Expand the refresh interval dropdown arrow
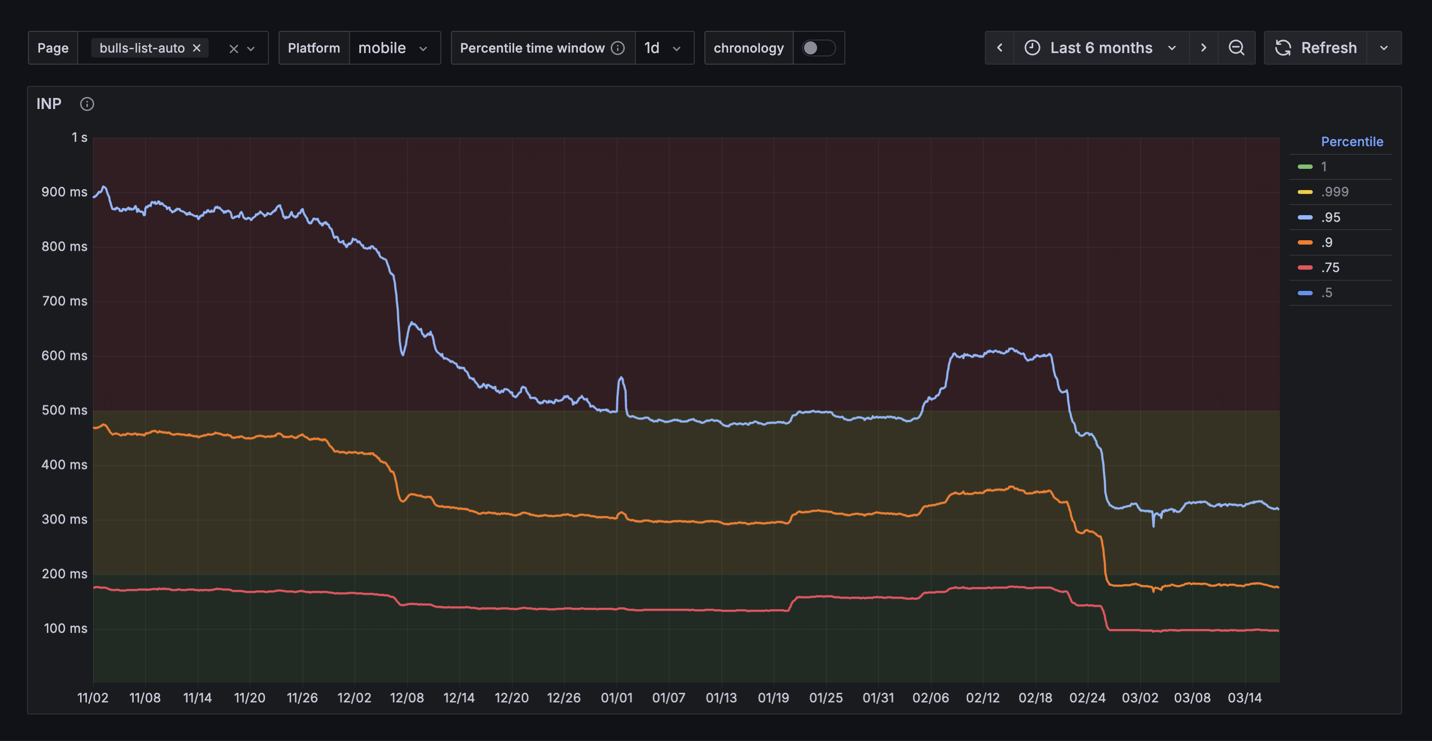This screenshot has height=741, width=1432. (x=1384, y=48)
